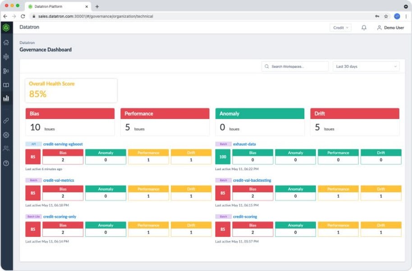Click the 100 score box for exhaust-data
This screenshot has width=412, height=271.
[223, 157]
